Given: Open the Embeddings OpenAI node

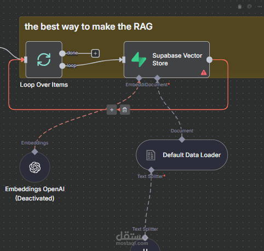Looking at the screenshot, I should point(35,168).
